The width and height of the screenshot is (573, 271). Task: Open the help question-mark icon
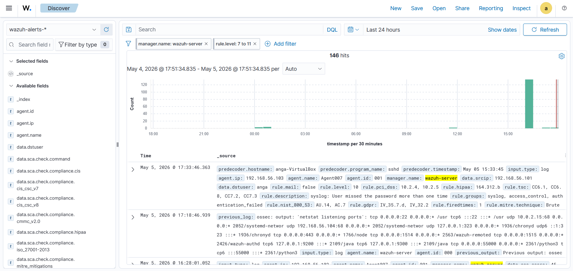click(x=564, y=8)
